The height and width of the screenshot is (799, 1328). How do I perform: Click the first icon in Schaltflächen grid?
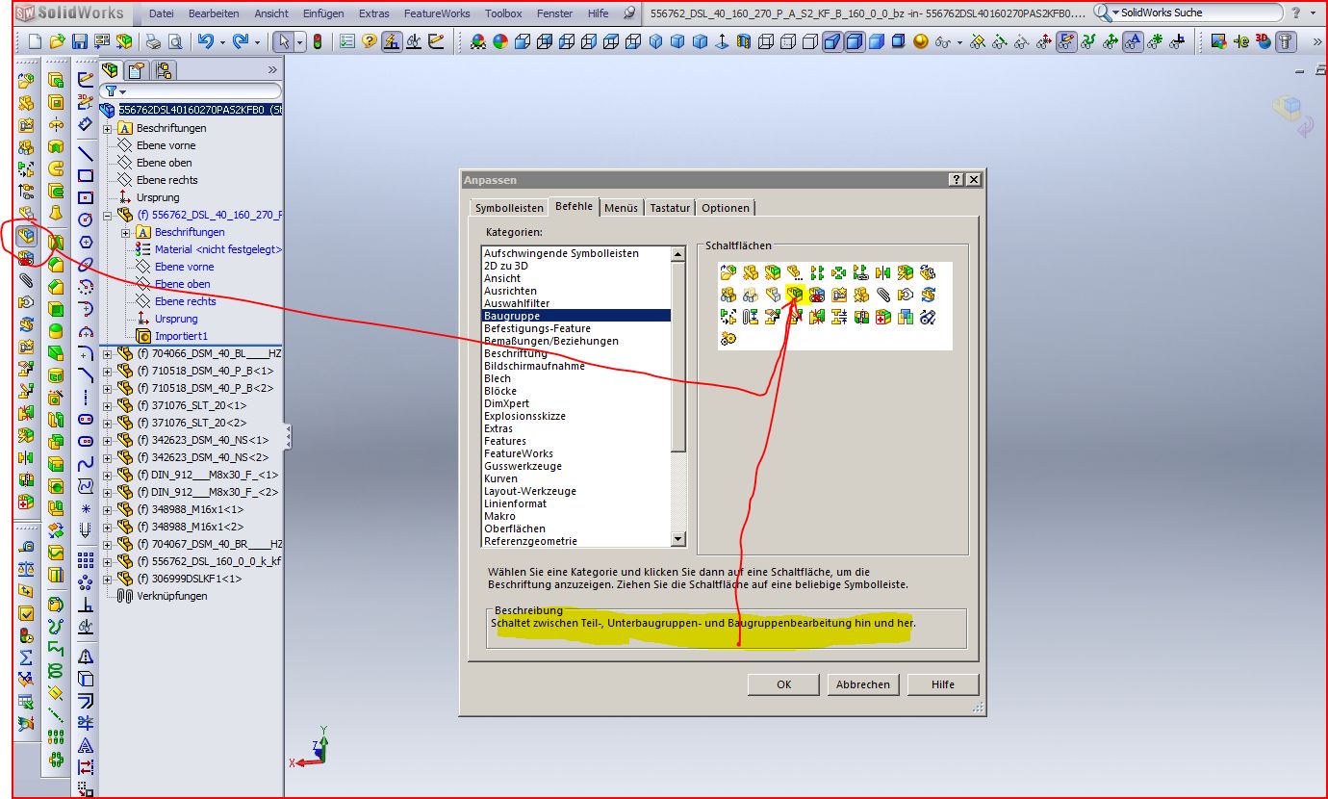click(728, 272)
